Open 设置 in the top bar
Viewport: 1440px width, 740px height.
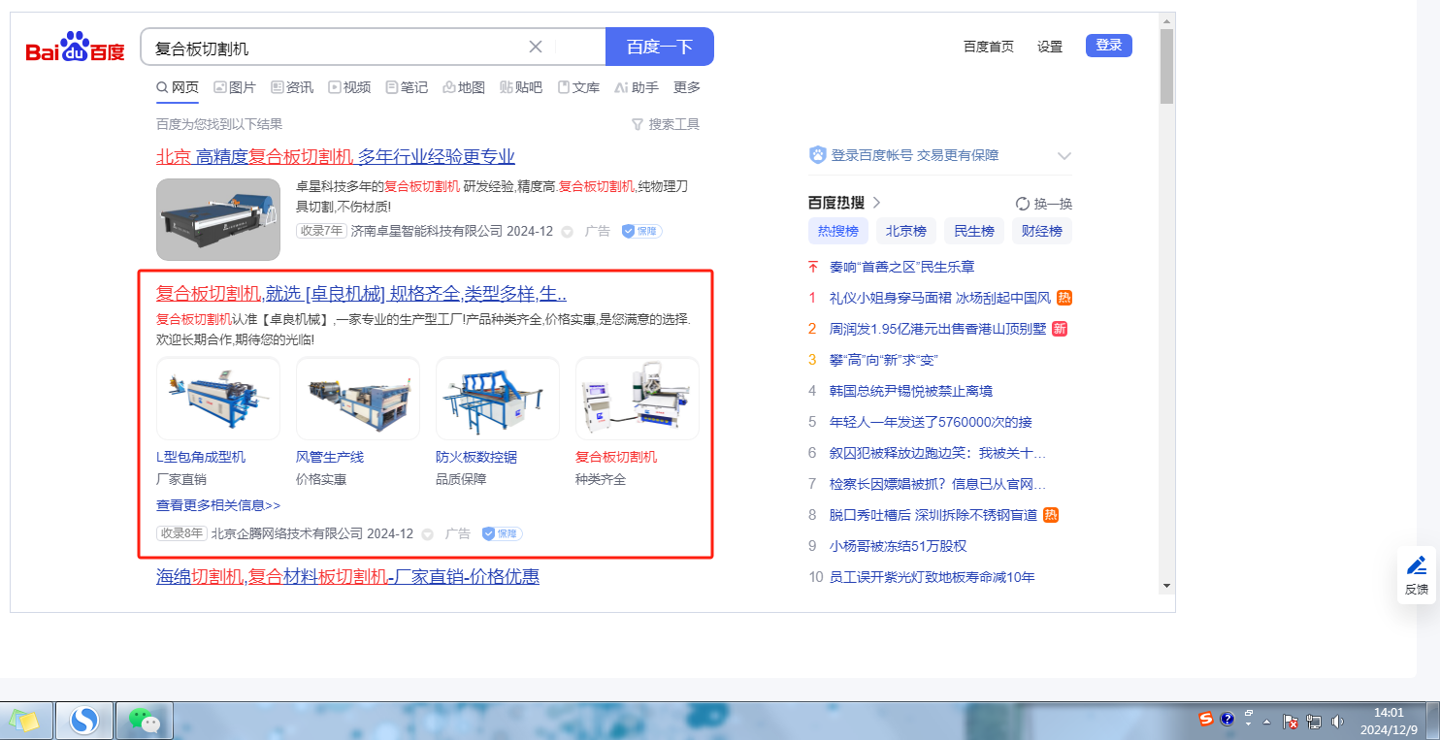point(1050,46)
